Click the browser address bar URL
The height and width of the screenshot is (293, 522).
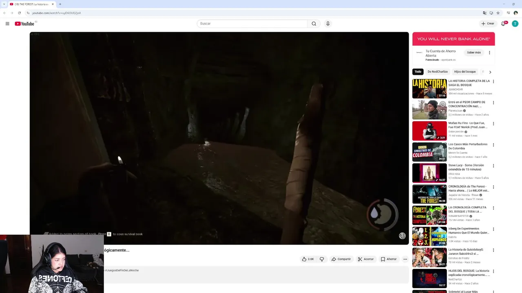(x=57, y=13)
